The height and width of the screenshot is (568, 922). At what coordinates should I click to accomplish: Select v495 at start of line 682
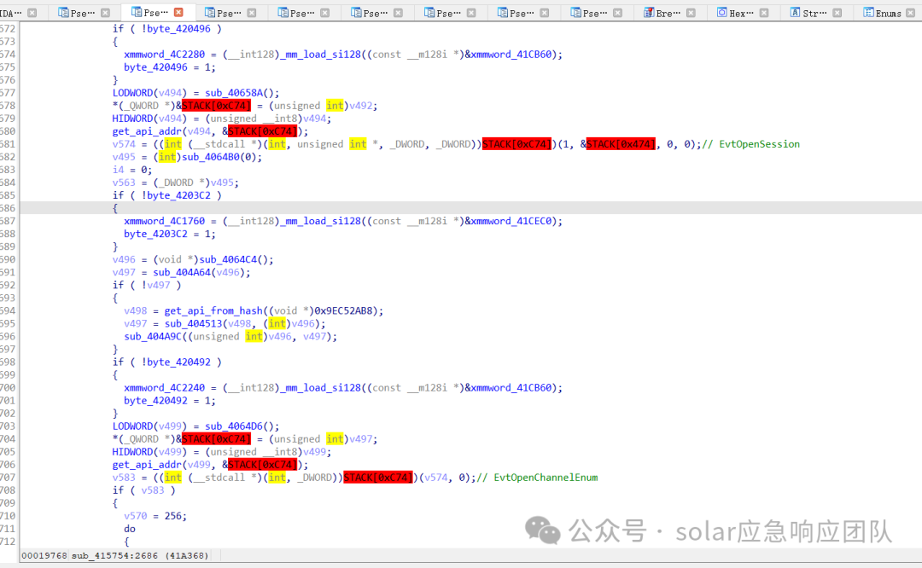pos(124,157)
